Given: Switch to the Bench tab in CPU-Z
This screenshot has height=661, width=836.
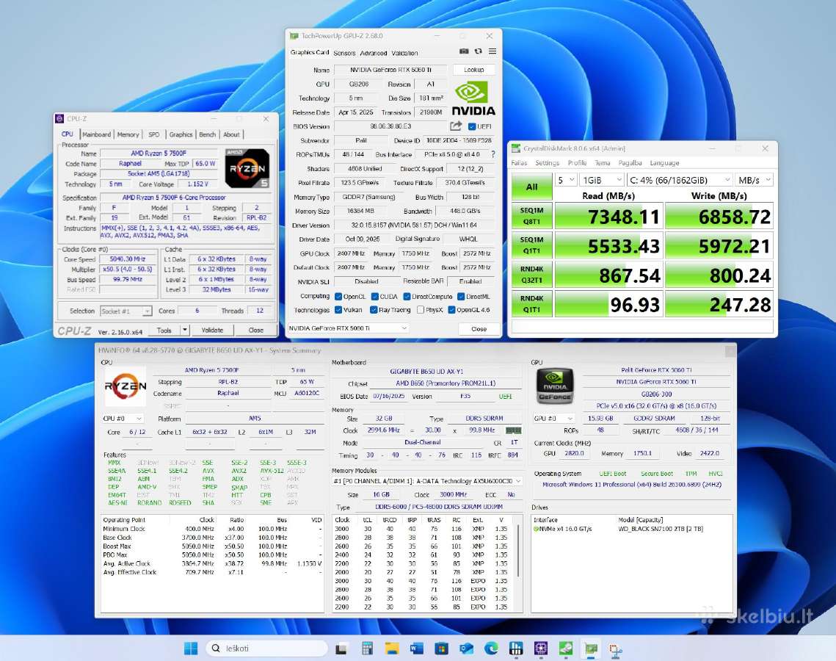Looking at the screenshot, I should tap(208, 134).
